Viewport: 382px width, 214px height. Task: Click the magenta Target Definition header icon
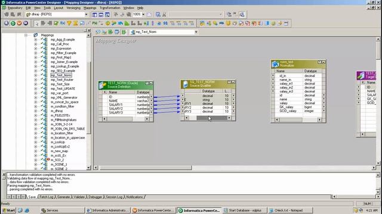click(x=361, y=75)
